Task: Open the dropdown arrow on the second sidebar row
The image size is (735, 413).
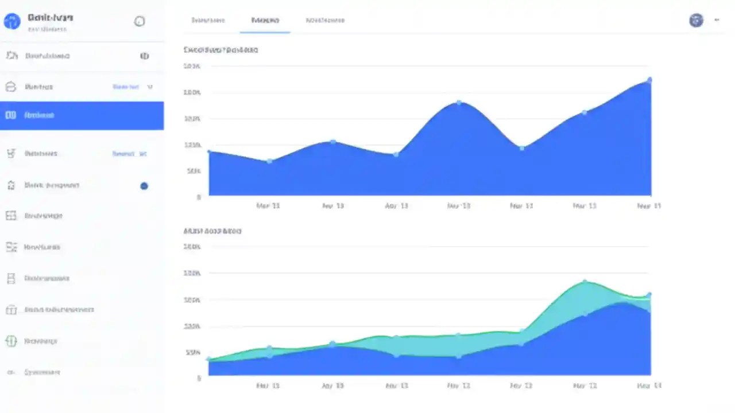Action: coord(150,87)
